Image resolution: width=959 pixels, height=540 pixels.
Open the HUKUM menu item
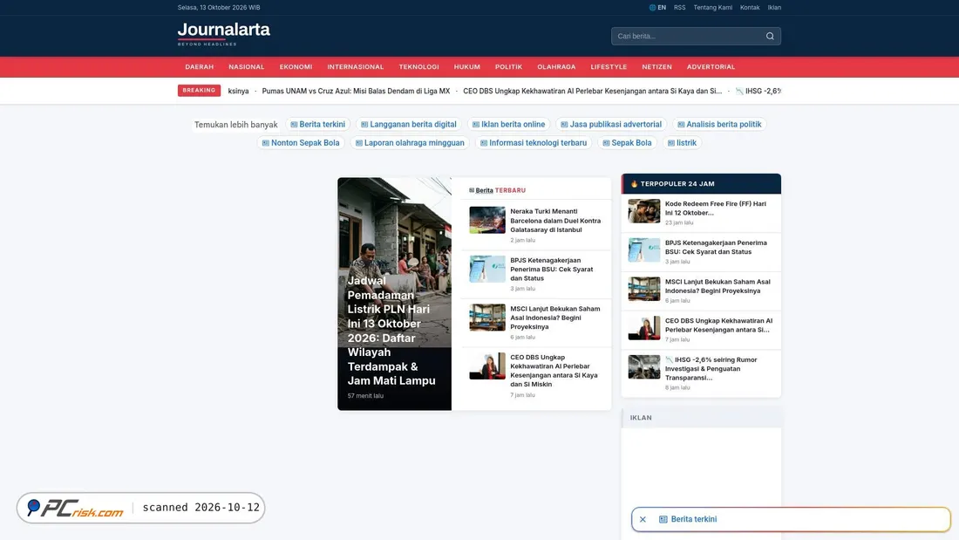467,66
